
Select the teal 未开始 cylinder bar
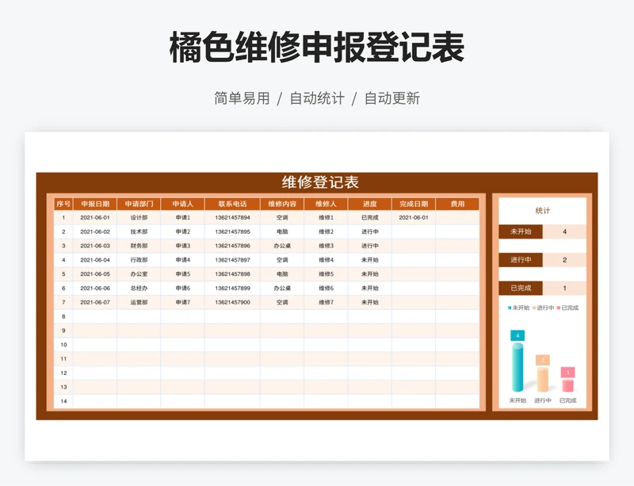[518, 367]
